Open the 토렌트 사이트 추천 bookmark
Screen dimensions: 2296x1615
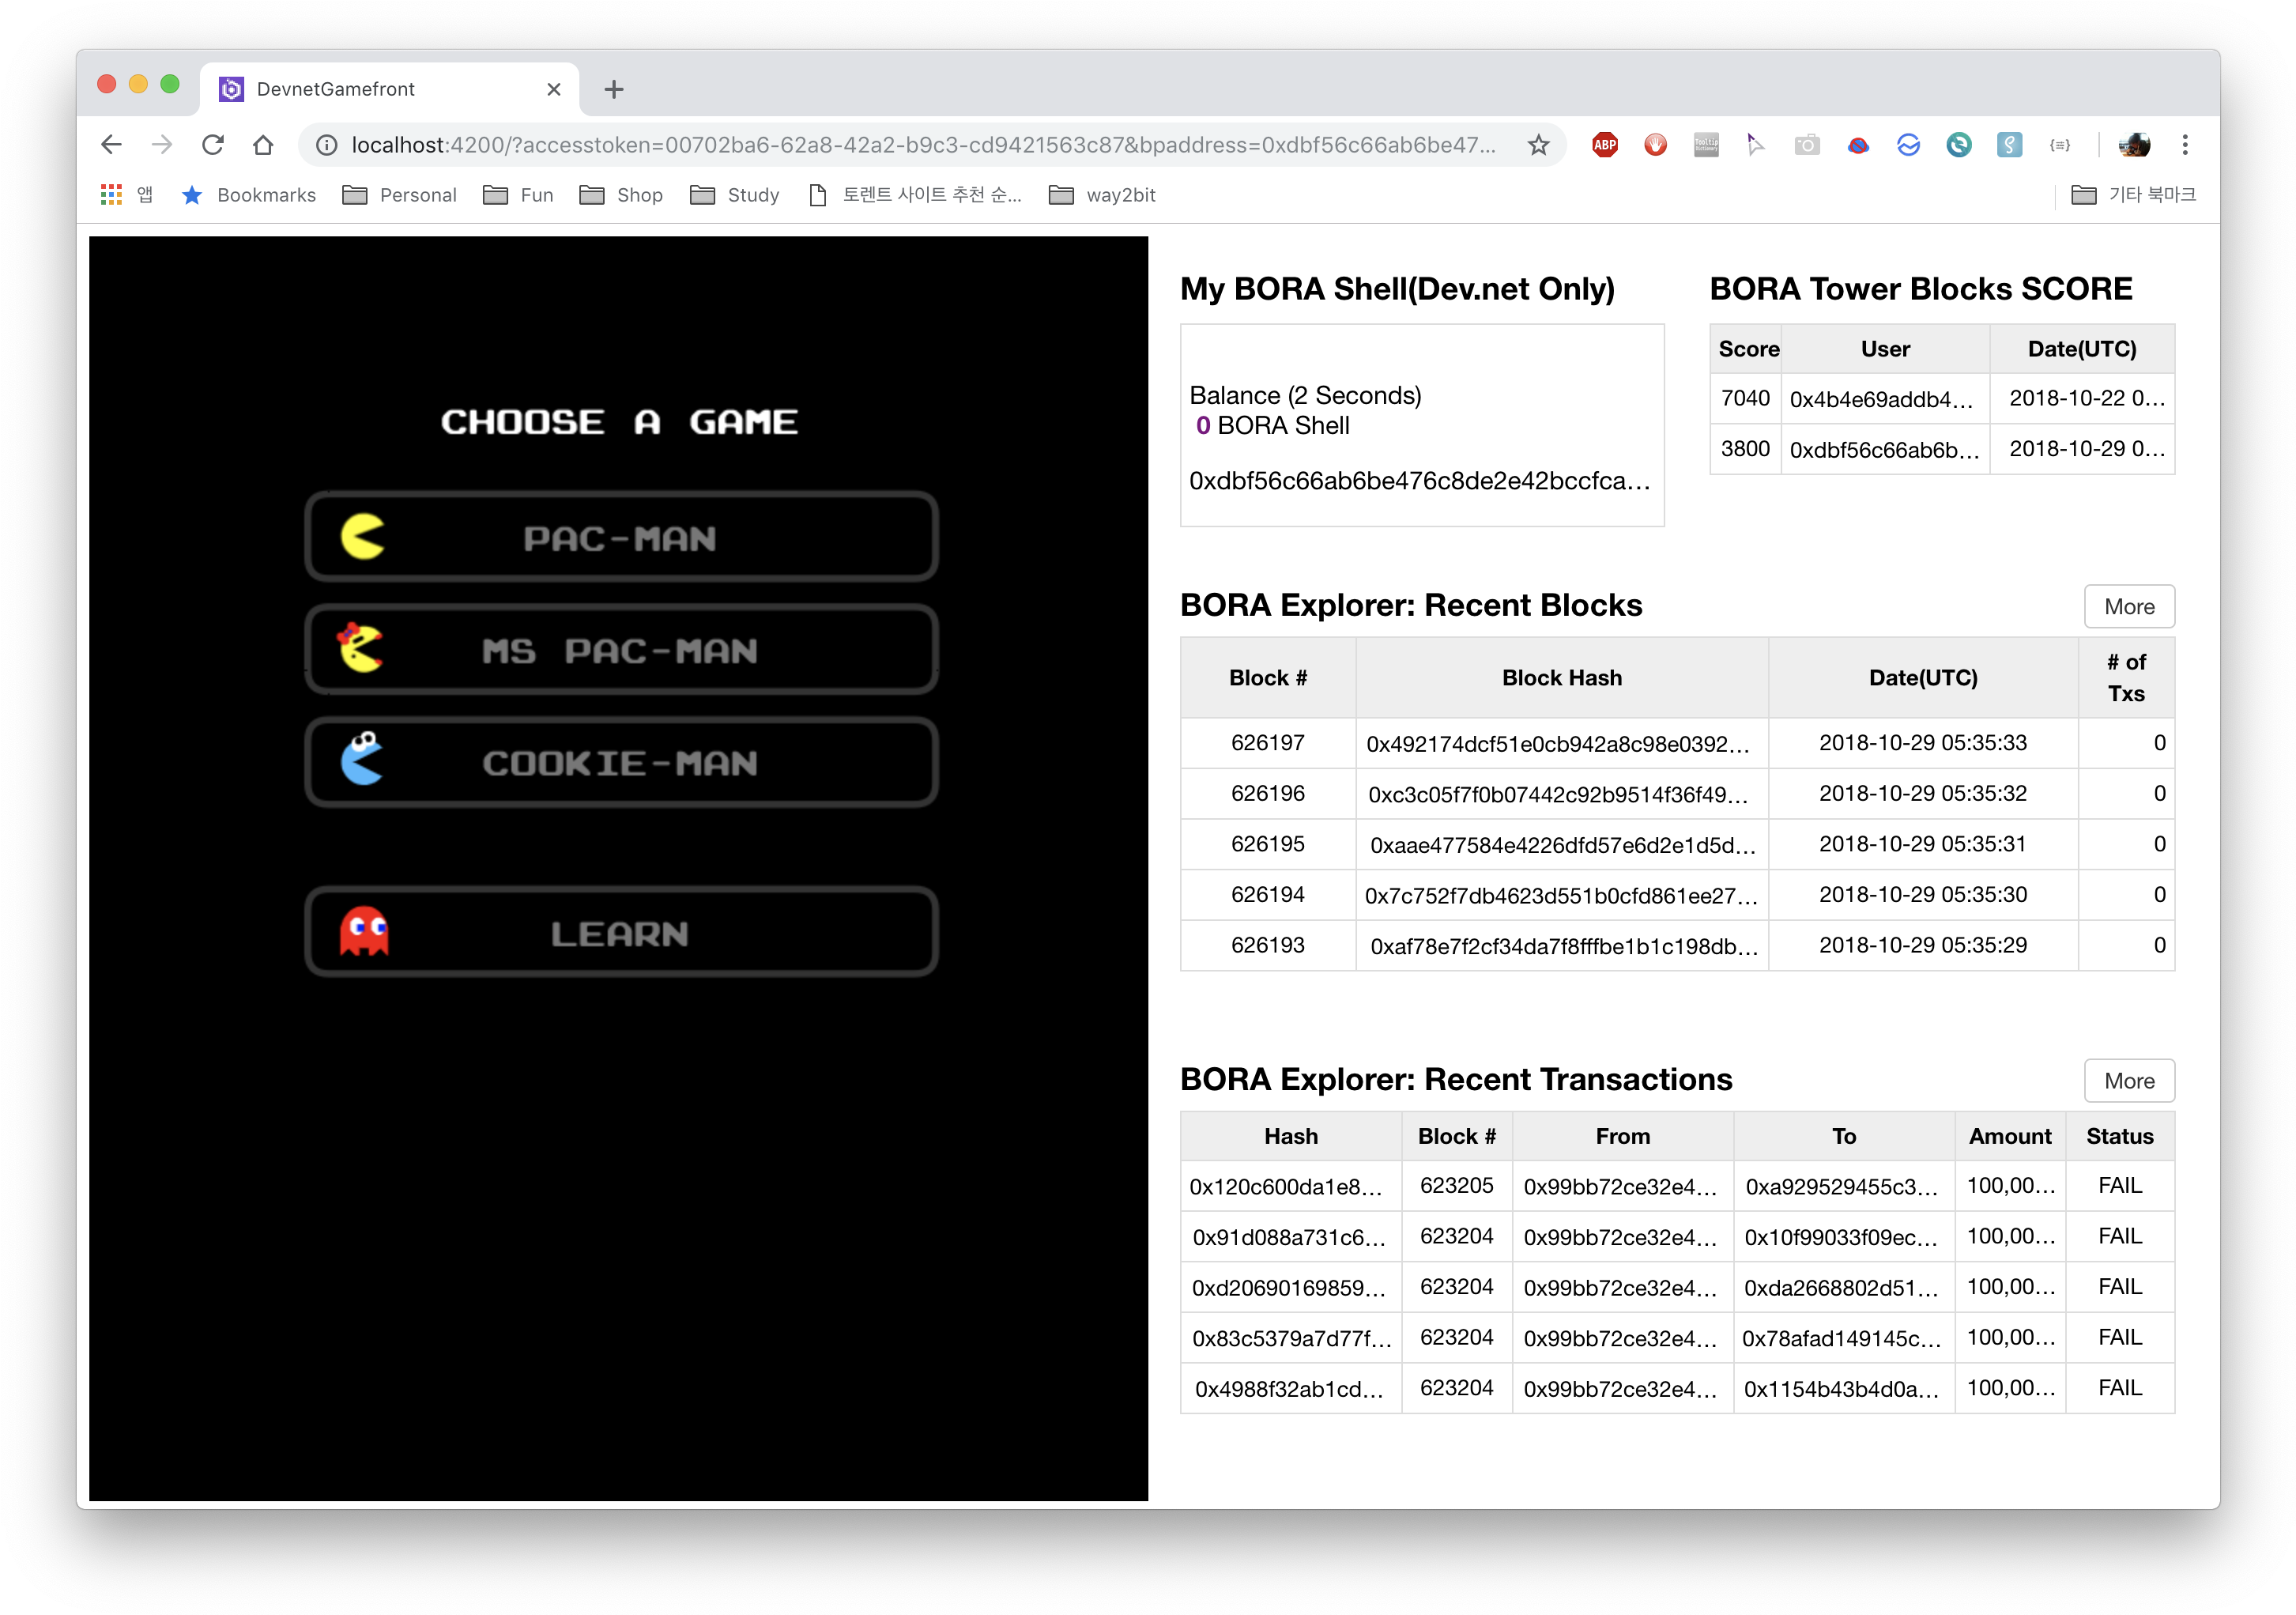[915, 195]
